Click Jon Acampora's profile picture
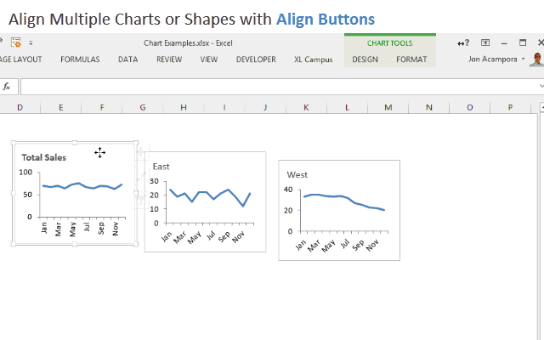This screenshot has height=340, width=544. tap(535, 59)
